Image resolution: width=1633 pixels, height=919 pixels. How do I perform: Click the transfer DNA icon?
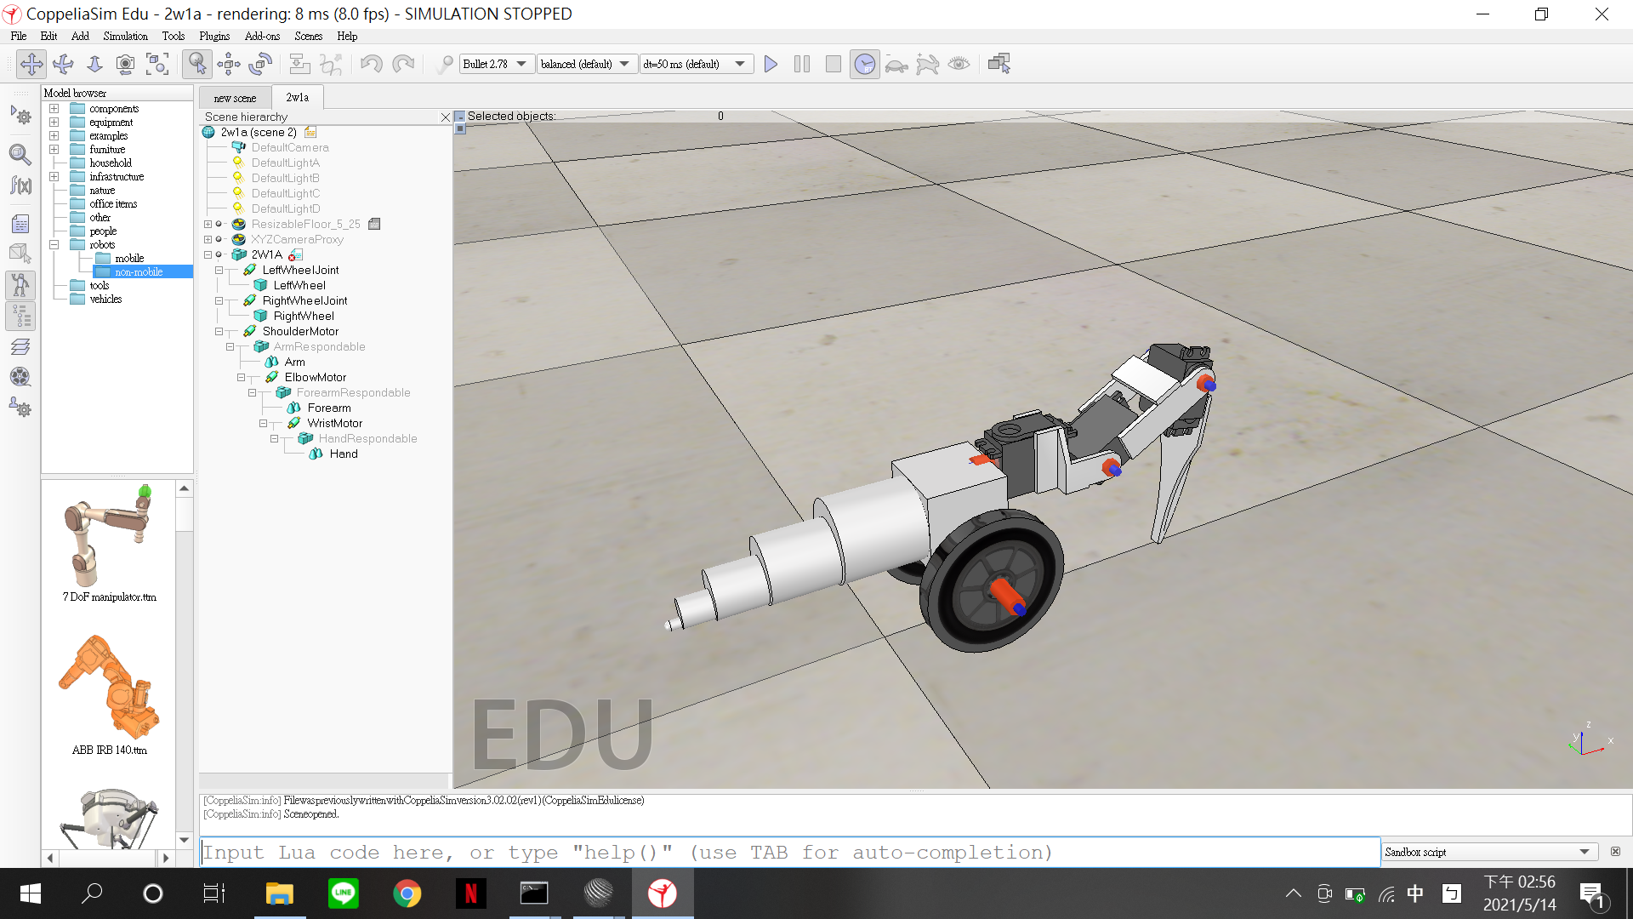pos(331,64)
